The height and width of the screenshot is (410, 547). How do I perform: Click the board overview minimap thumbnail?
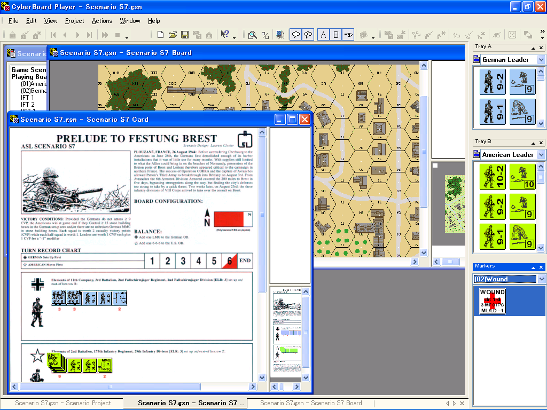(455, 203)
